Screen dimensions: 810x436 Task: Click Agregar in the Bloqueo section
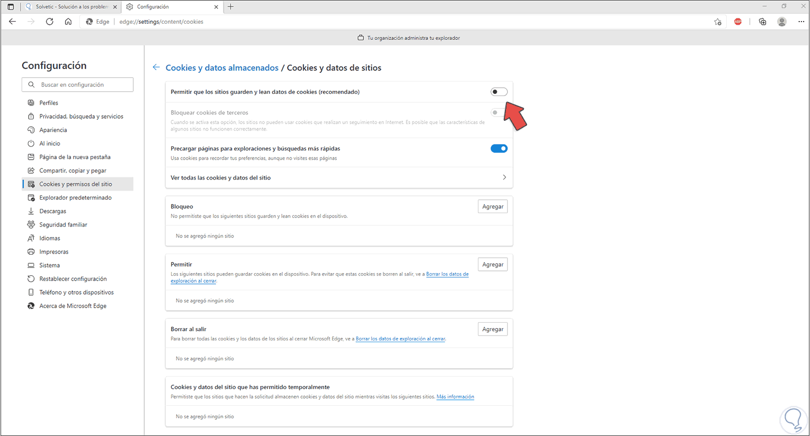(x=492, y=207)
